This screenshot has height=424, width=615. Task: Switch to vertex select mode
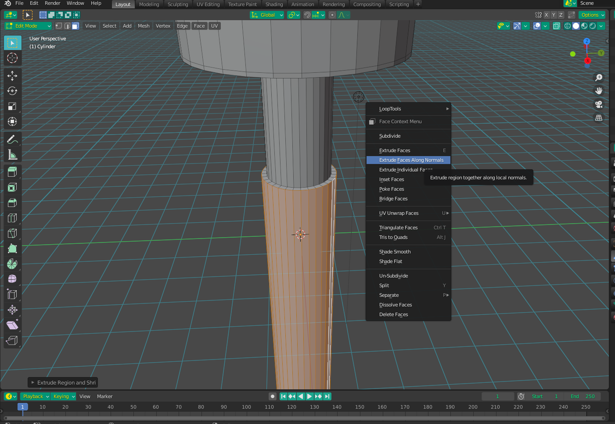point(59,26)
